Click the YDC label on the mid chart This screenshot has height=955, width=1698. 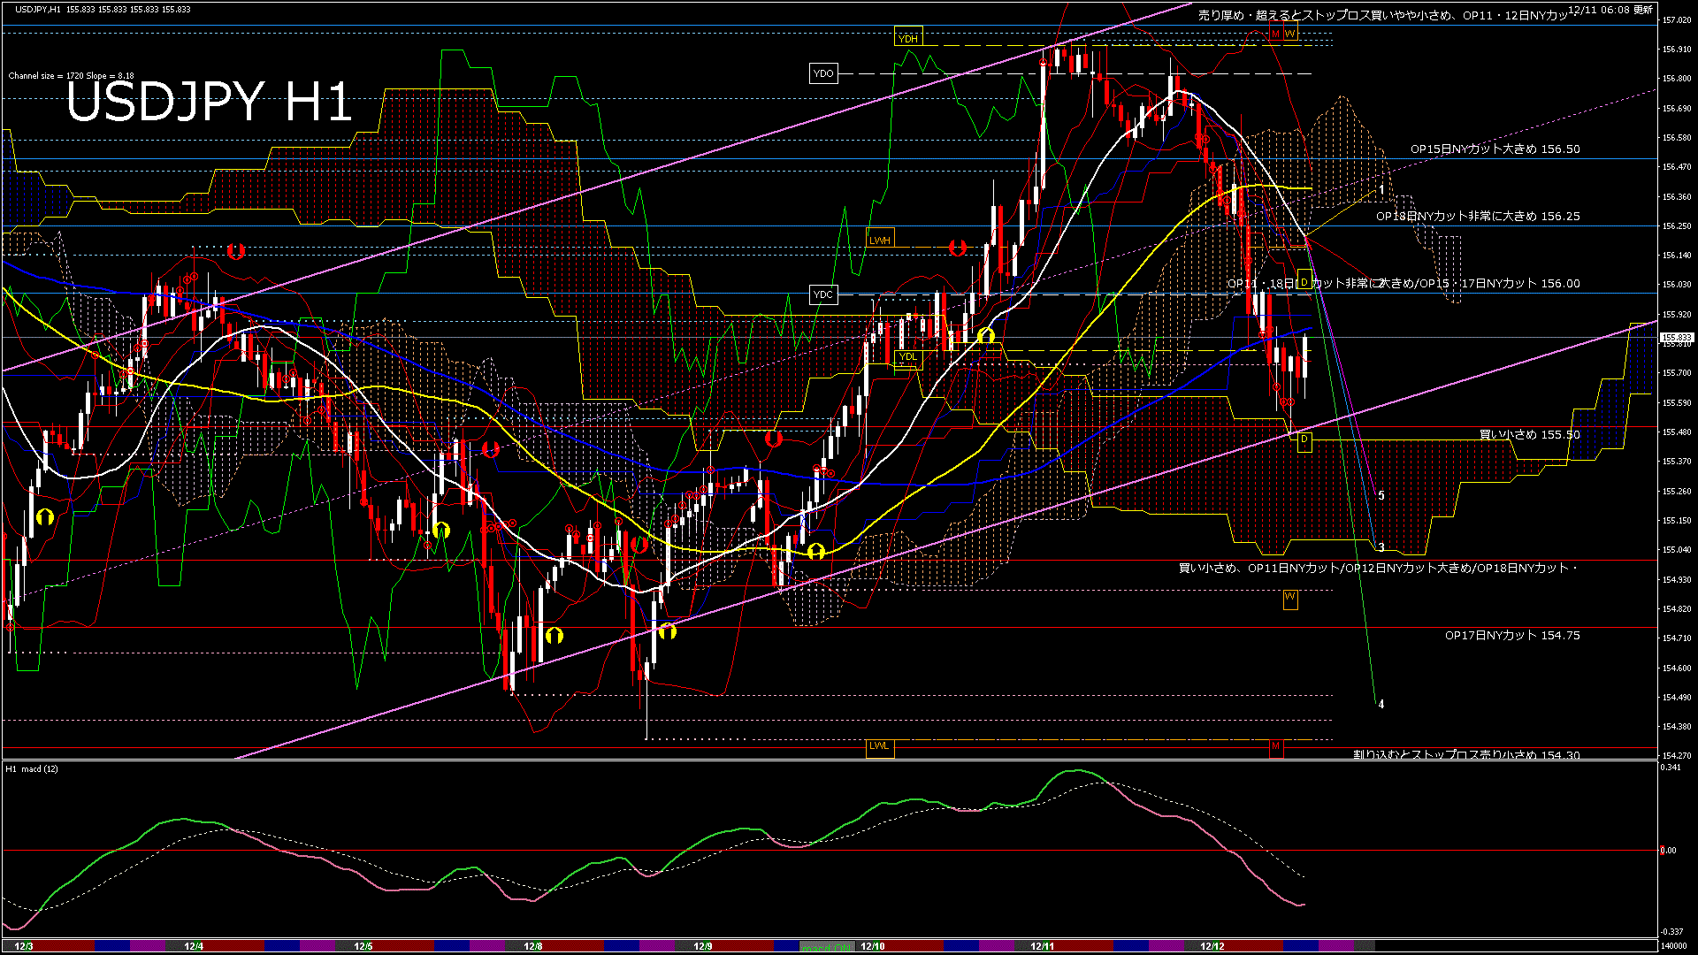tap(822, 294)
